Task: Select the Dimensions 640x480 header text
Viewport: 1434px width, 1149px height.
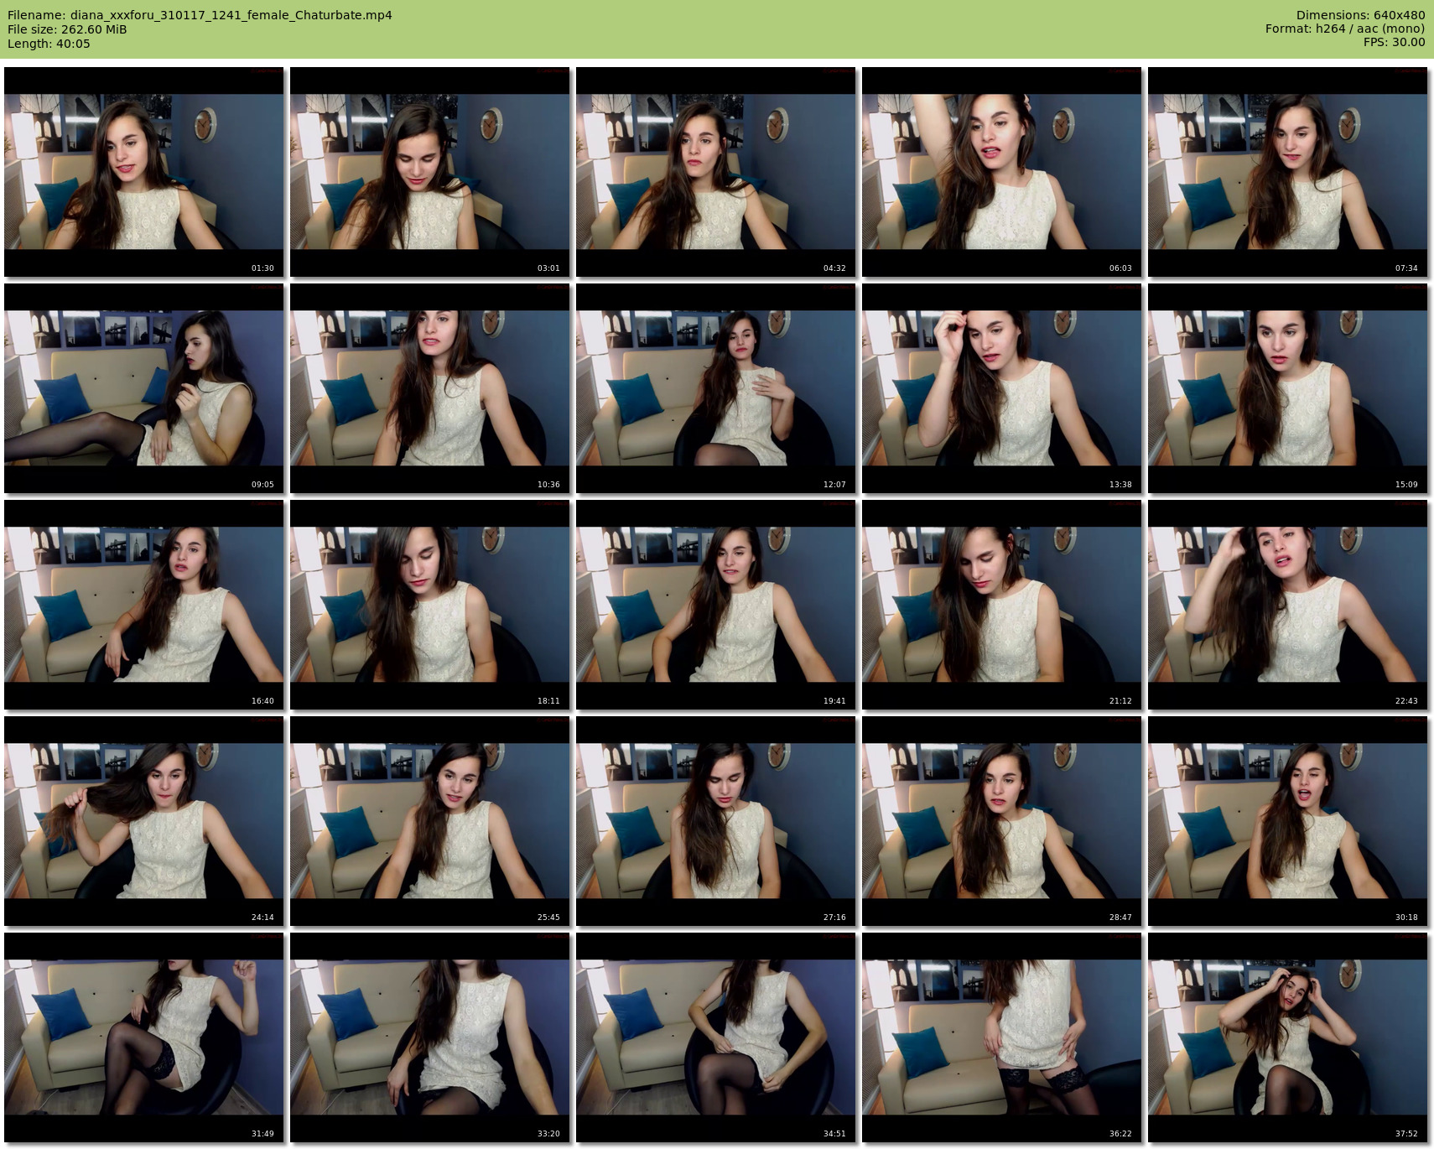Action: [1360, 15]
